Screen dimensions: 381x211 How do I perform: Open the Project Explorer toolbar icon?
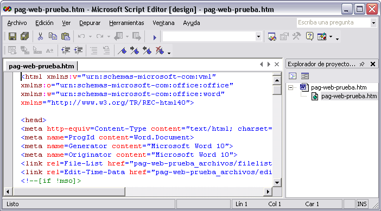pos(272,37)
